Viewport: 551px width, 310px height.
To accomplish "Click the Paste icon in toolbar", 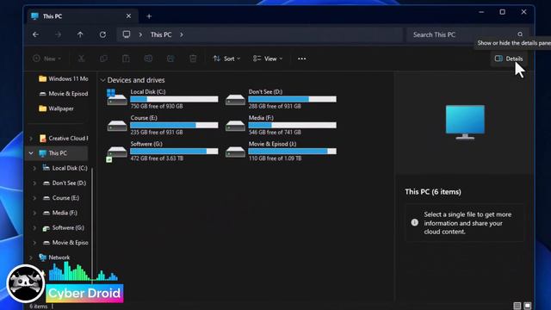I will (x=126, y=59).
